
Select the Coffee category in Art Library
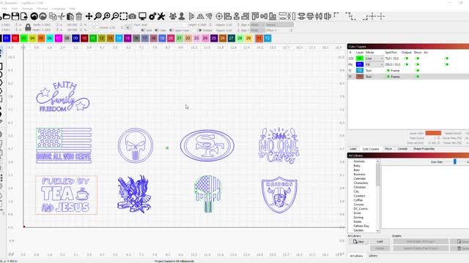coord(358,200)
